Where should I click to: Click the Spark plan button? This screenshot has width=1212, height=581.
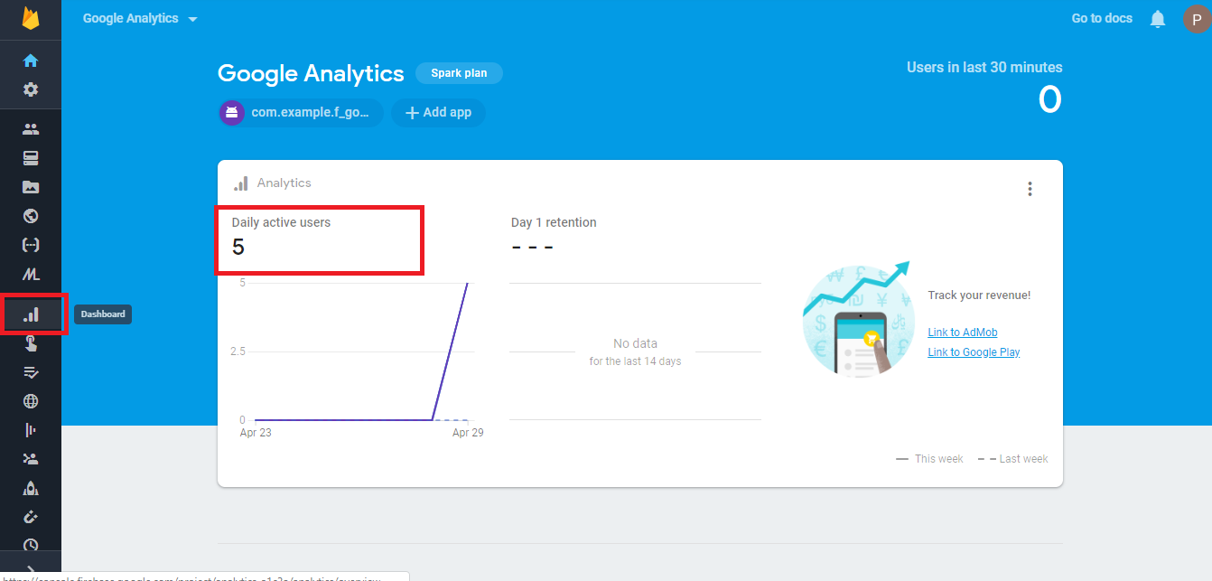click(459, 73)
